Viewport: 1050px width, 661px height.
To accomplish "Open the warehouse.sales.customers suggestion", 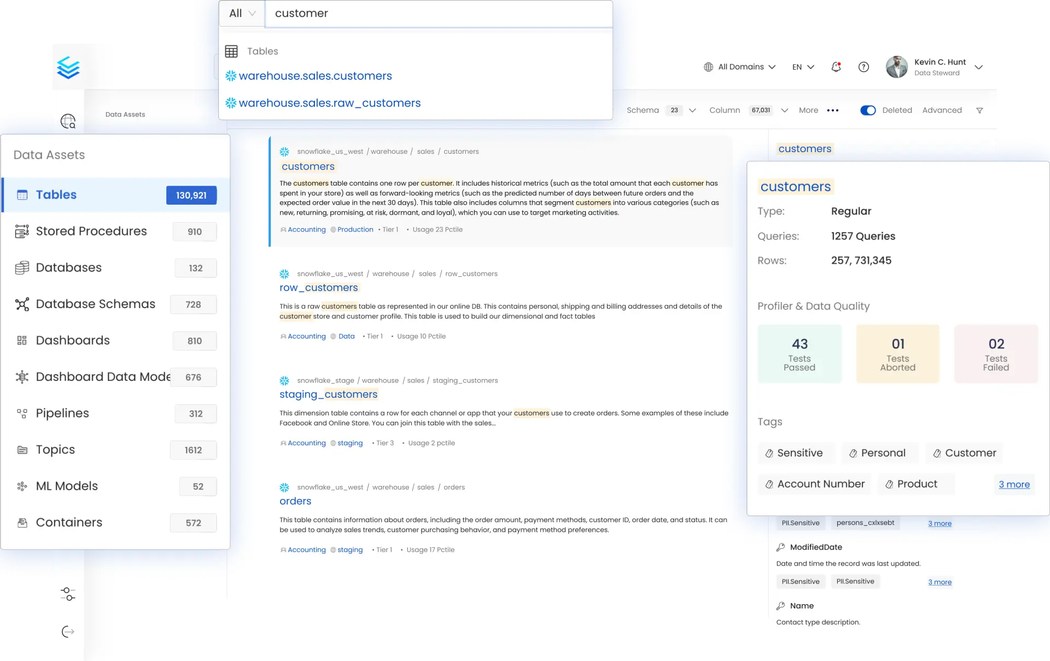I will point(315,76).
